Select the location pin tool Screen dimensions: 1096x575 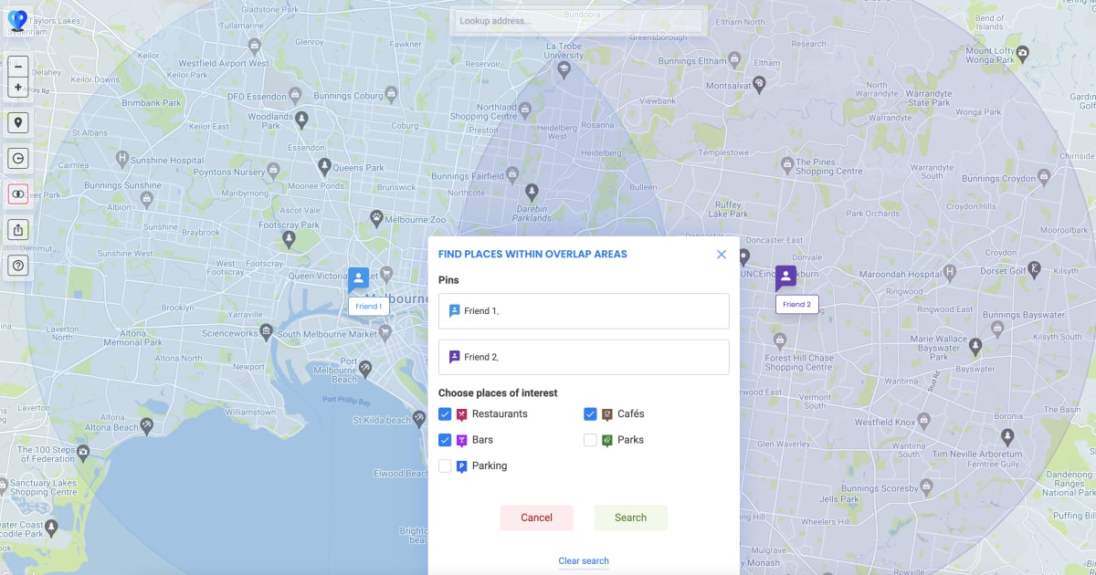tap(17, 121)
